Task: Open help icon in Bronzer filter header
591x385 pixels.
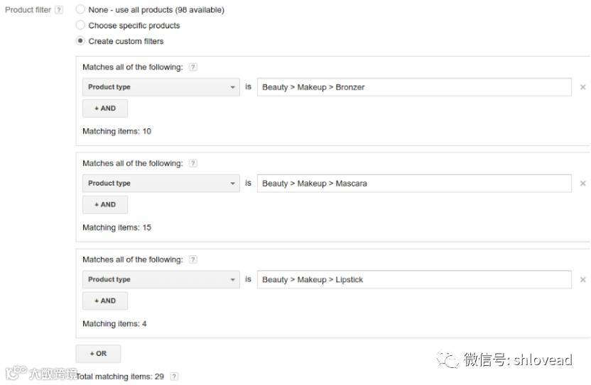Action: click(193, 67)
